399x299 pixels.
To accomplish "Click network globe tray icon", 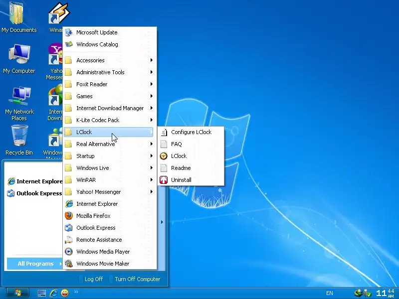I will (x=358, y=293).
